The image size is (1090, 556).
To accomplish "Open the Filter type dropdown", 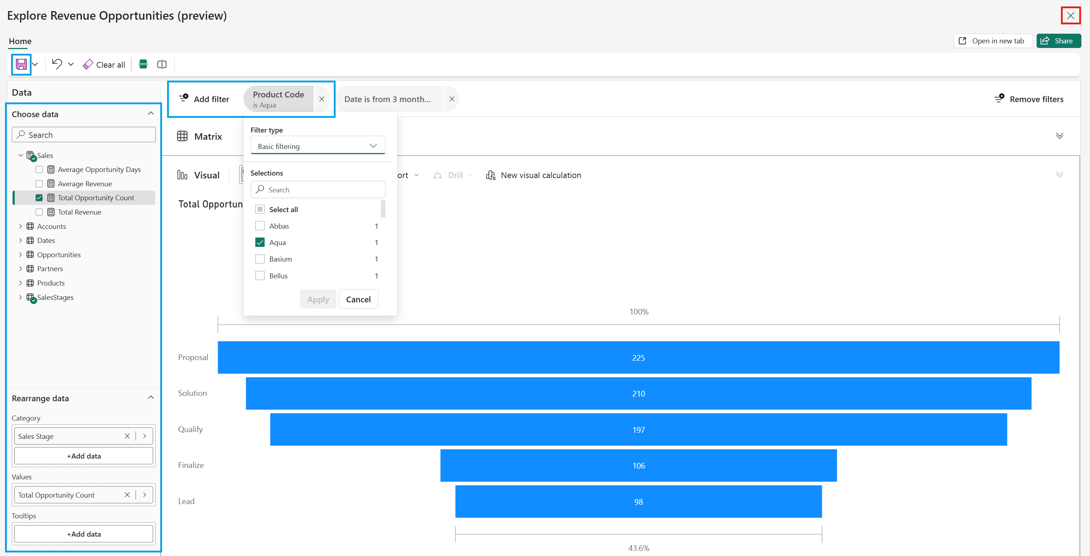I will [x=318, y=146].
